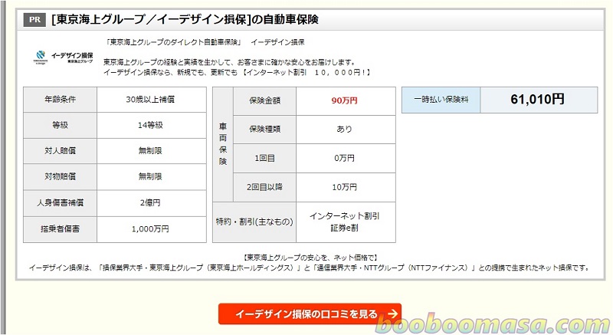Screen dimensions: 613x335
Task: Click the 無制限 value for 対人賠償
Action: pyautogui.click(x=151, y=151)
